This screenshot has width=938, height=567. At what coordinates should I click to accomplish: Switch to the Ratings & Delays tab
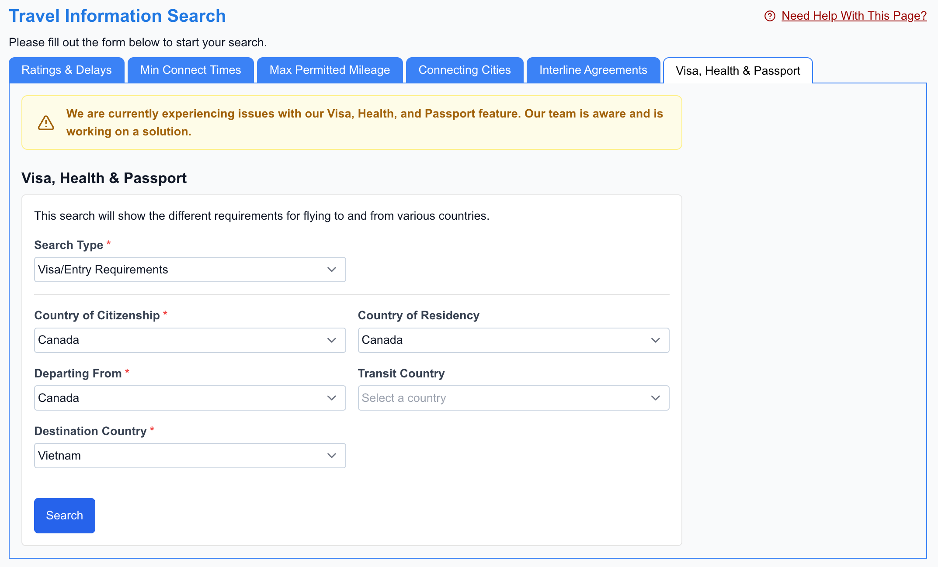(66, 70)
